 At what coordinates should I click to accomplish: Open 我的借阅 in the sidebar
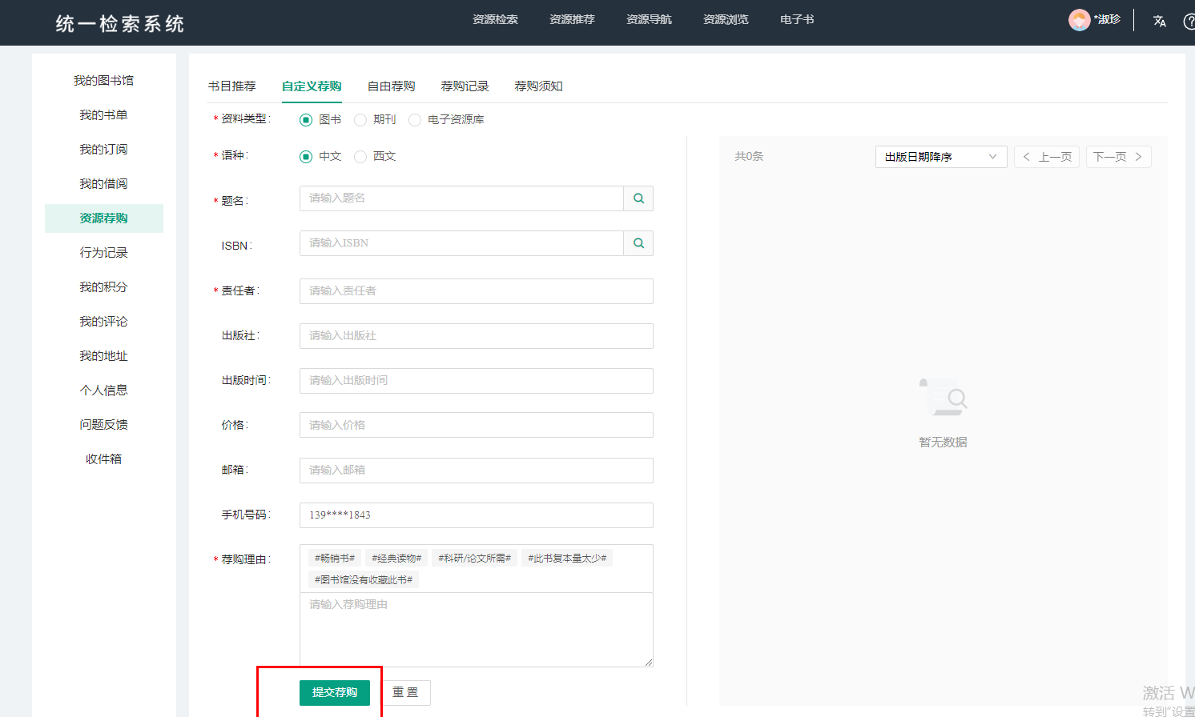103,184
